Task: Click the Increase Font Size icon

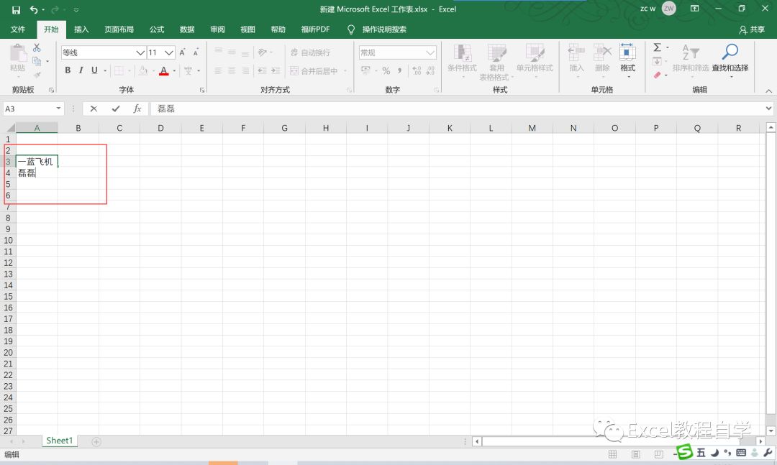Action: [182, 52]
